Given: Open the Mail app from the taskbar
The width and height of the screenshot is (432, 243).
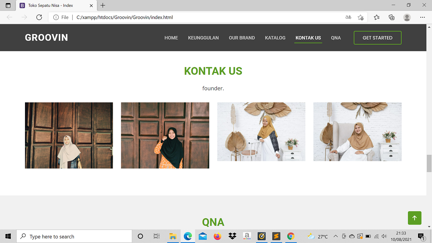Looking at the screenshot, I should click(202, 236).
